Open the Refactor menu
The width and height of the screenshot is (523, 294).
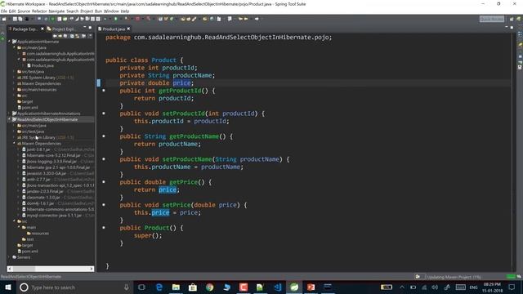click(39, 11)
